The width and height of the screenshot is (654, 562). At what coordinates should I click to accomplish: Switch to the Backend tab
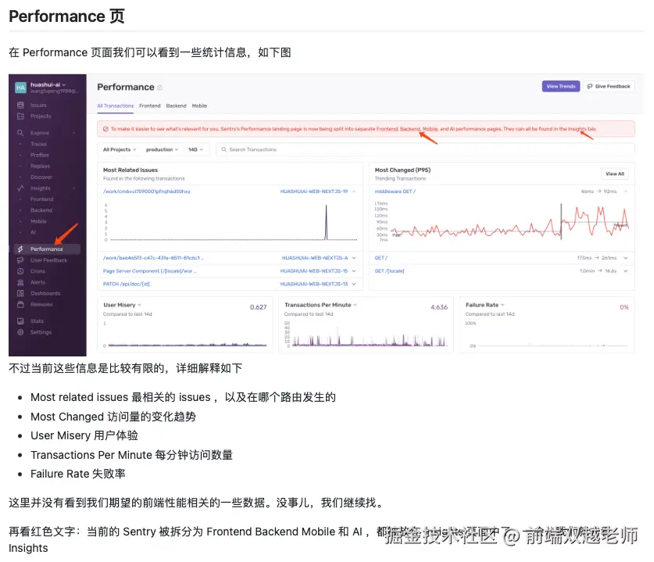(x=176, y=106)
